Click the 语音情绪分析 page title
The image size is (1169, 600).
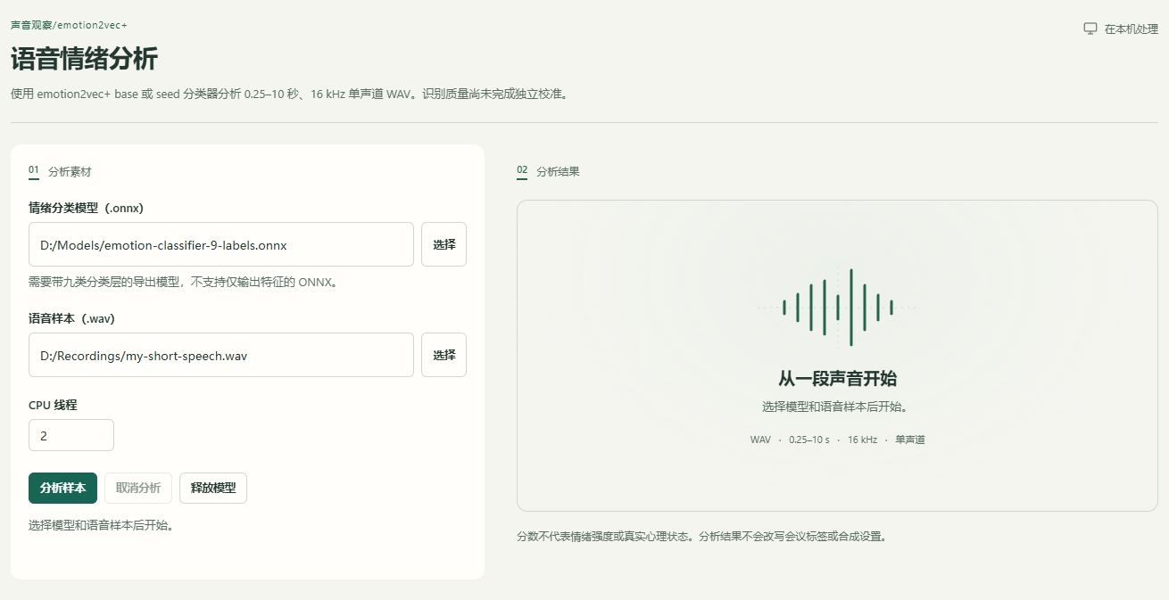click(84, 60)
